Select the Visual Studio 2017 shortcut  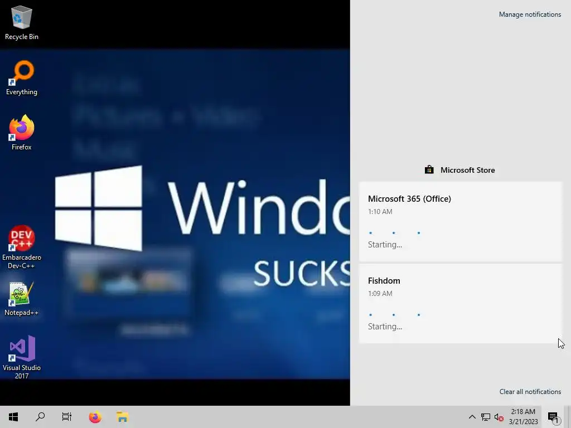click(x=22, y=357)
